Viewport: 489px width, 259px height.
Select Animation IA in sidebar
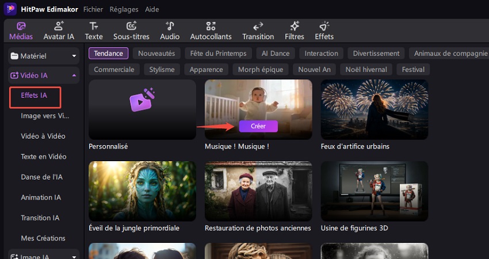[x=41, y=197]
